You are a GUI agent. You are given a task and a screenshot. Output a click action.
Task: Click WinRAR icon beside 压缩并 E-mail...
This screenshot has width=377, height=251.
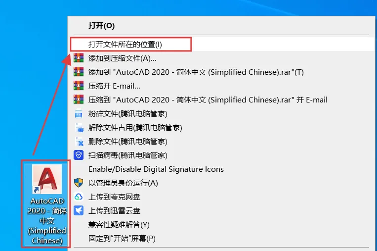[79, 86]
